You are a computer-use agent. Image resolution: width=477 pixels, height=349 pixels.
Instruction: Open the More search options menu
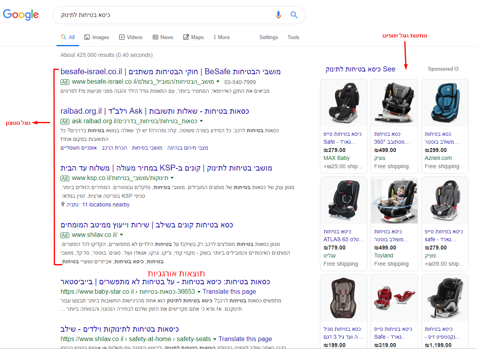pyautogui.click(x=221, y=37)
